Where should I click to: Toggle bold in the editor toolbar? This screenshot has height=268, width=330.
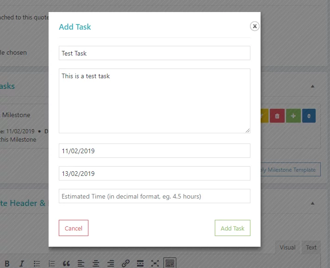tap(7, 263)
